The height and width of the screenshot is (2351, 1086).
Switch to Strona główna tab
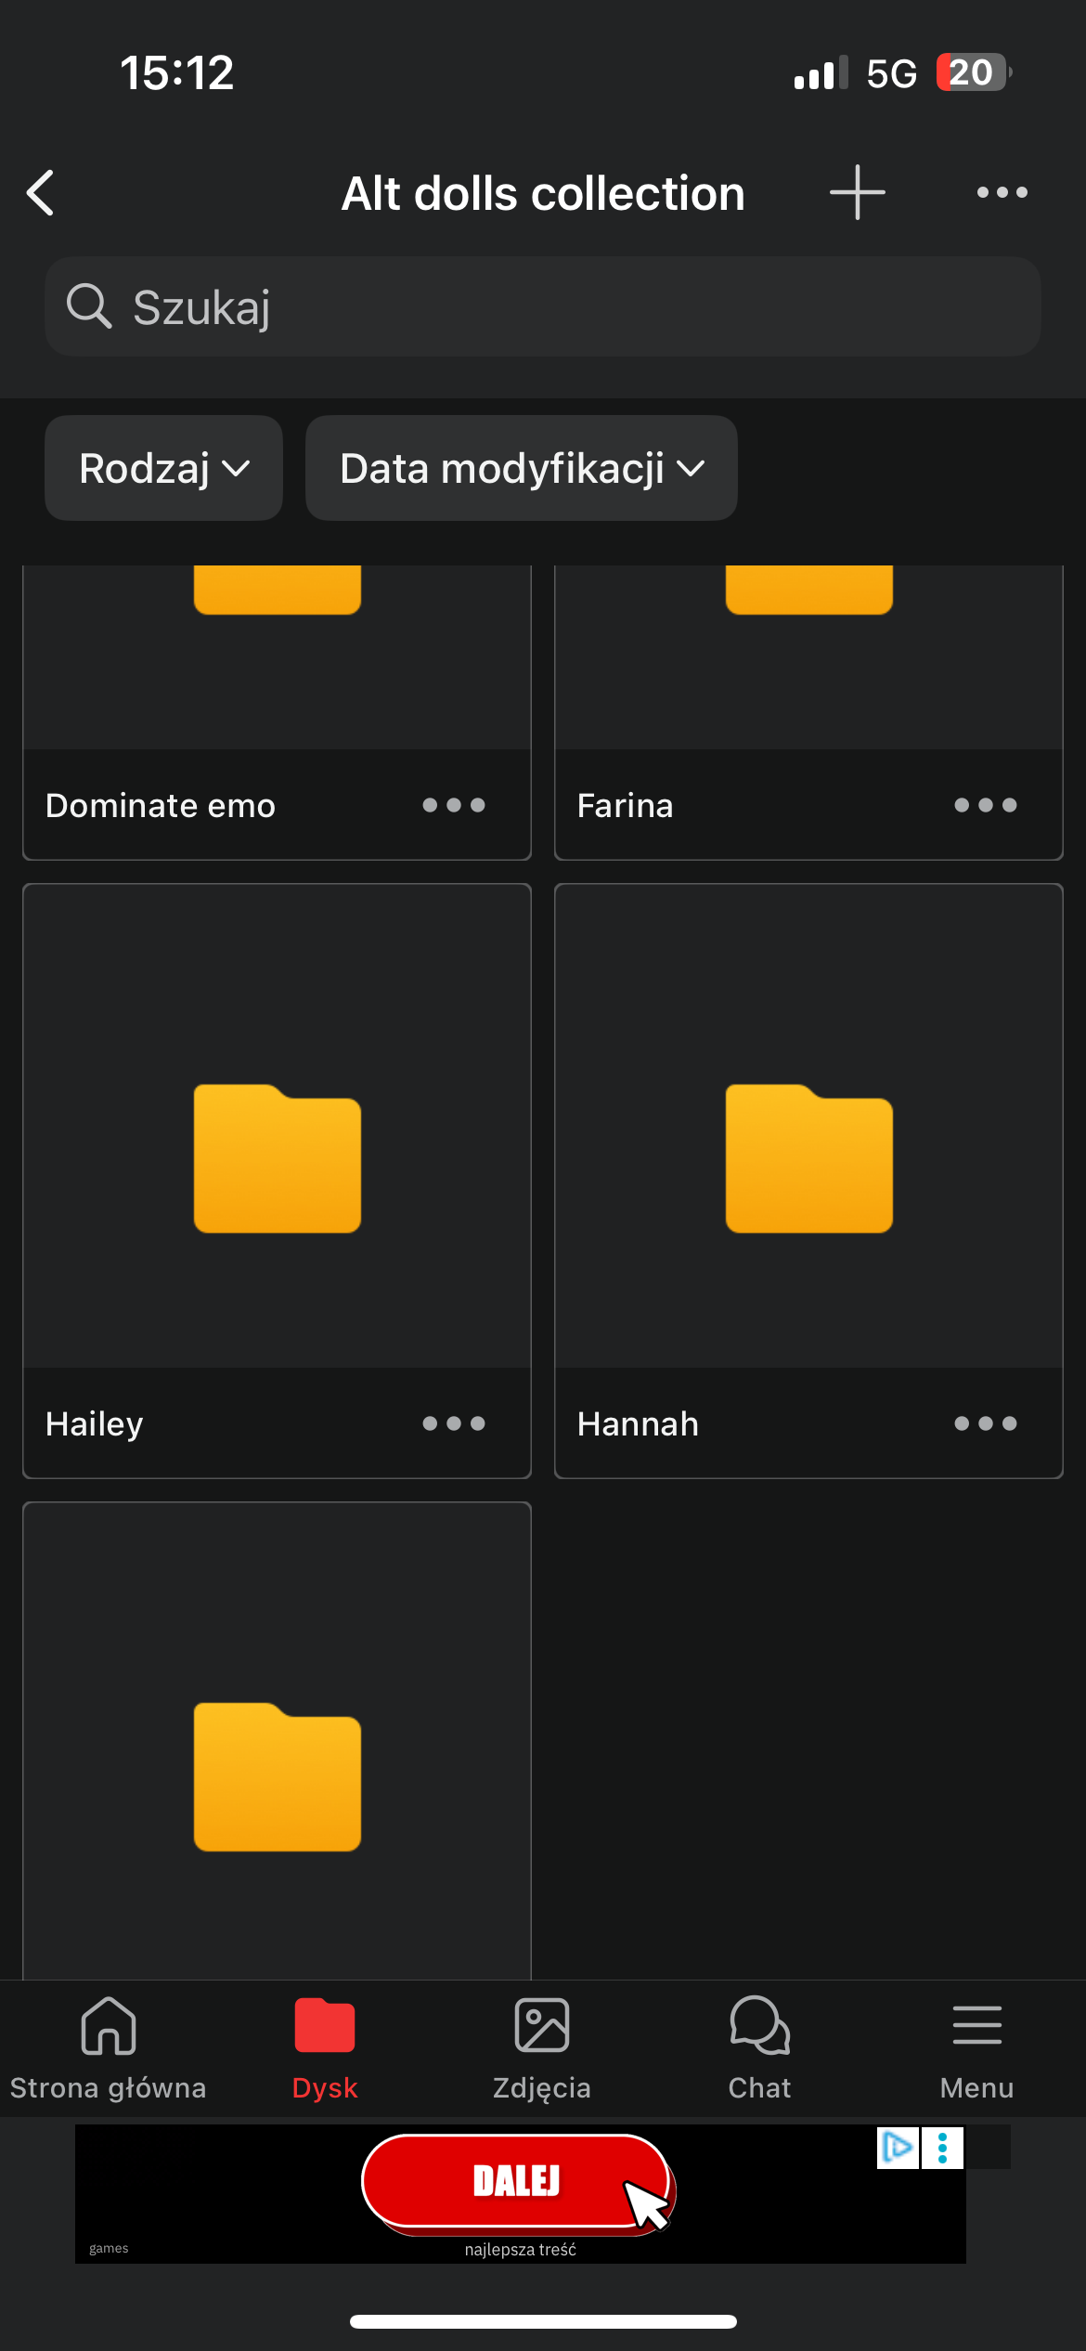tap(109, 2049)
